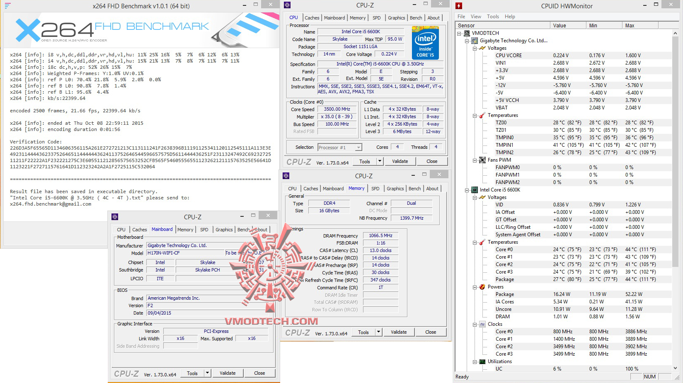
Task: Click the Fans PWM fan icon
Action: pyautogui.click(x=482, y=160)
